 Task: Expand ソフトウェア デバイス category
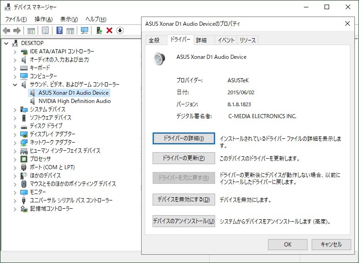click(15, 118)
